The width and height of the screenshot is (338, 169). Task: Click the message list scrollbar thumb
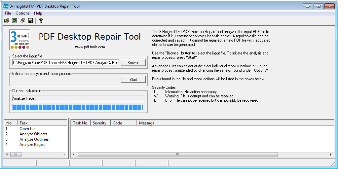(x=177, y=154)
